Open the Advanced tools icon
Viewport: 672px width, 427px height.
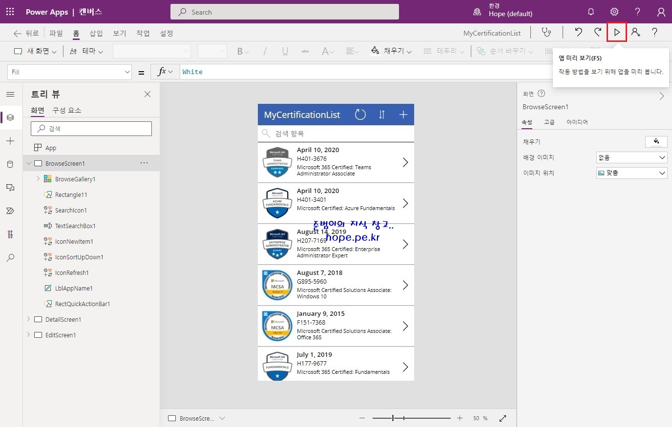[10, 234]
